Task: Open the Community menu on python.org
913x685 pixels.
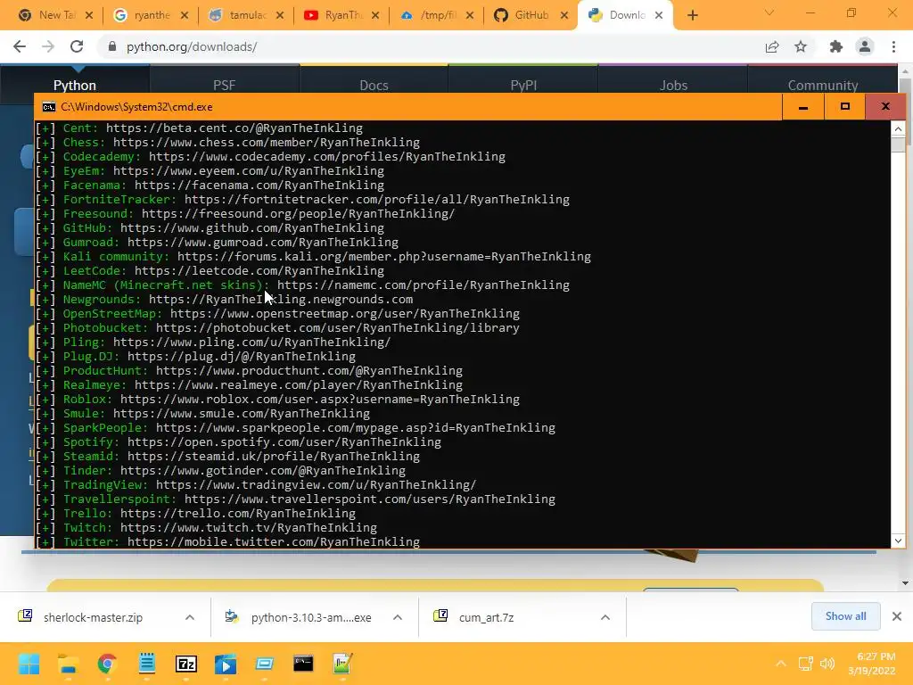Action: click(x=823, y=85)
